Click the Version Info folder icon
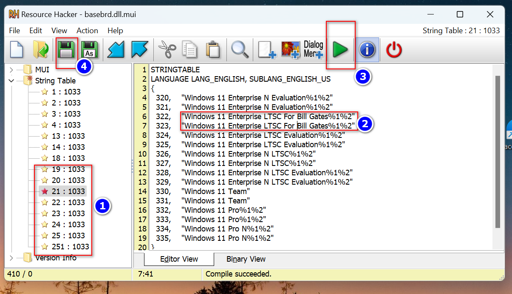Viewport: 512px width, 294px height. pyautogui.click(x=28, y=257)
